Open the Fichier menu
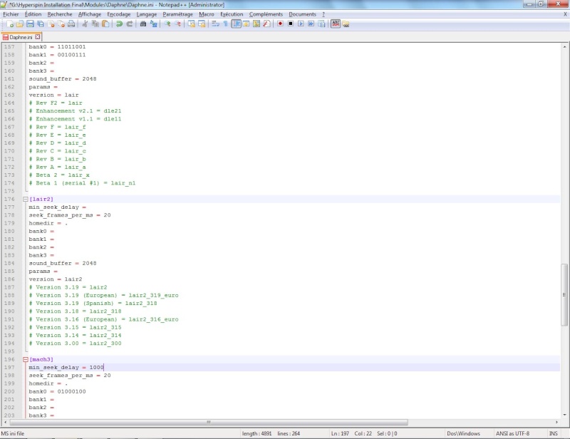 pyautogui.click(x=11, y=14)
